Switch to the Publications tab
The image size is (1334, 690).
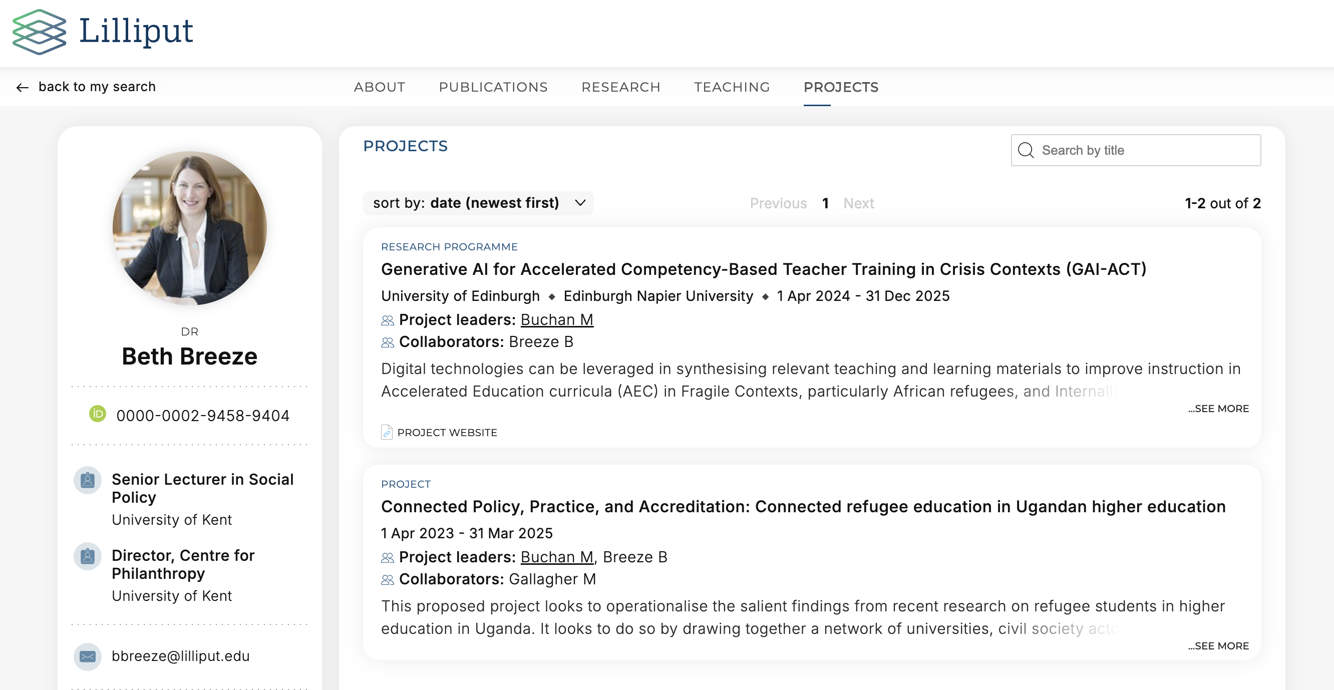tap(493, 87)
